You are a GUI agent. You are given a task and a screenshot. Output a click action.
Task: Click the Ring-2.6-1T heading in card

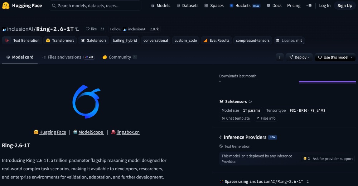tap(16, 145)
